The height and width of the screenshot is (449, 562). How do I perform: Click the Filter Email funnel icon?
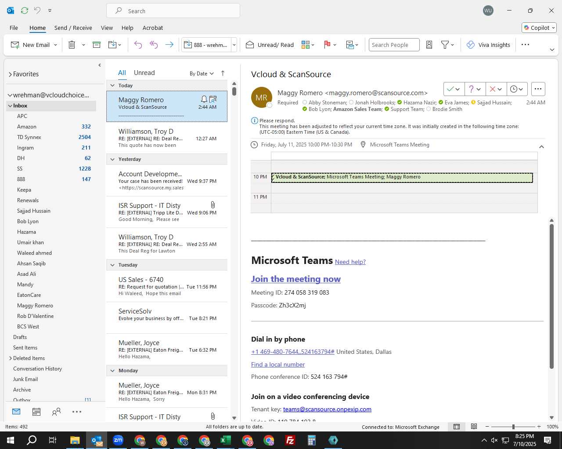pos(445,45)
